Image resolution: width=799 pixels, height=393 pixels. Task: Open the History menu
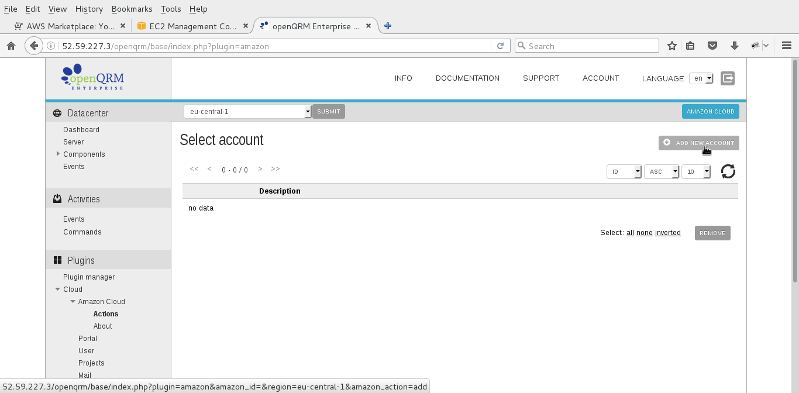coord(89,9)
